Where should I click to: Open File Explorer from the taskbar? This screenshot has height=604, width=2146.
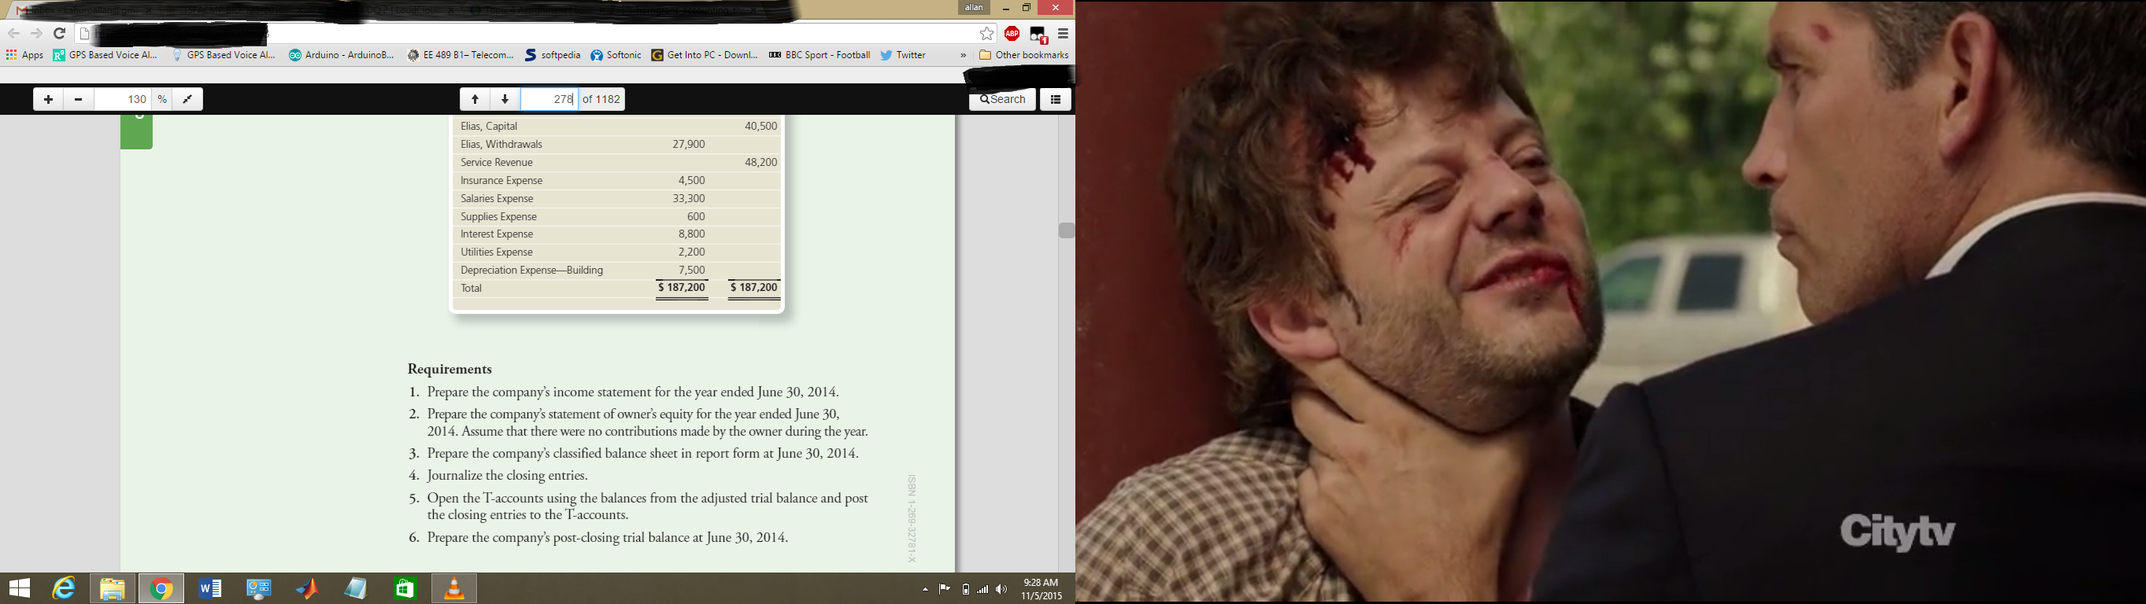coord(113,589)
